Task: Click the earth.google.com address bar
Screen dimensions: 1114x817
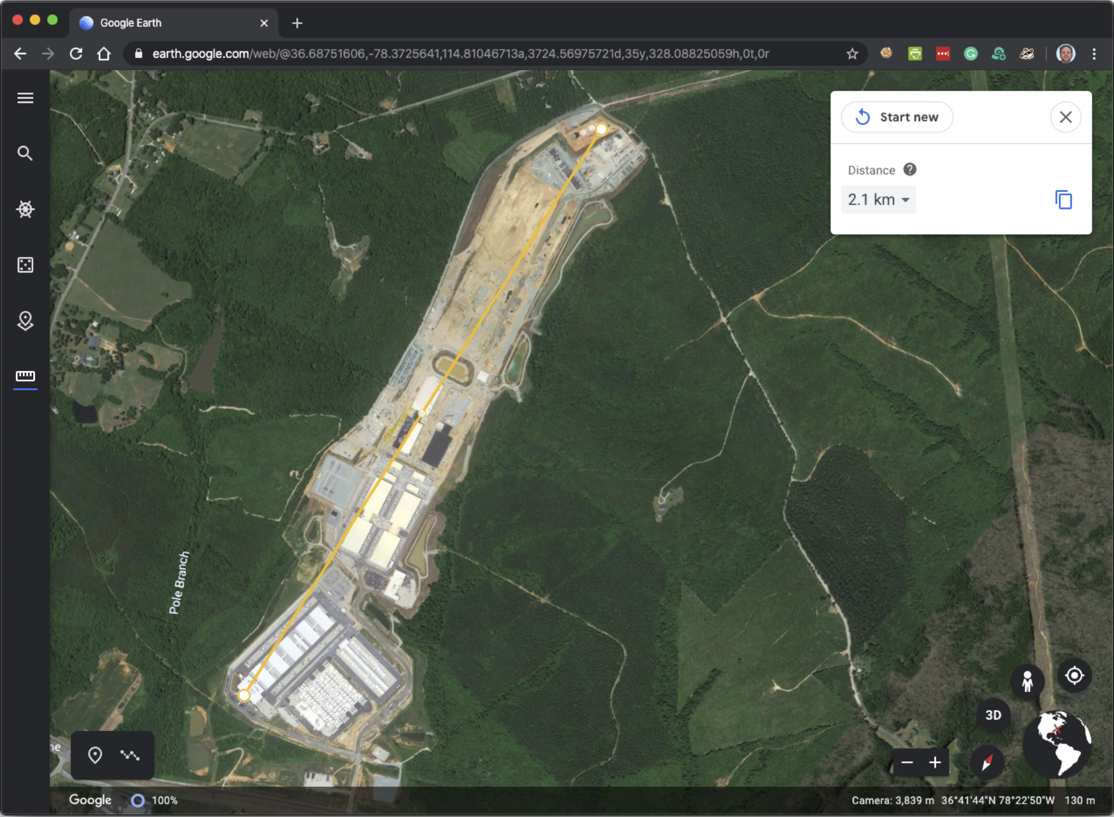Action: pyautogui.click(x=460, y=54)
